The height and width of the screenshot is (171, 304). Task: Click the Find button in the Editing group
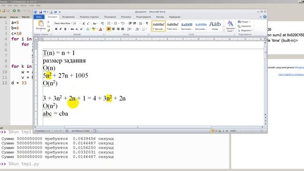coord(244,22)
